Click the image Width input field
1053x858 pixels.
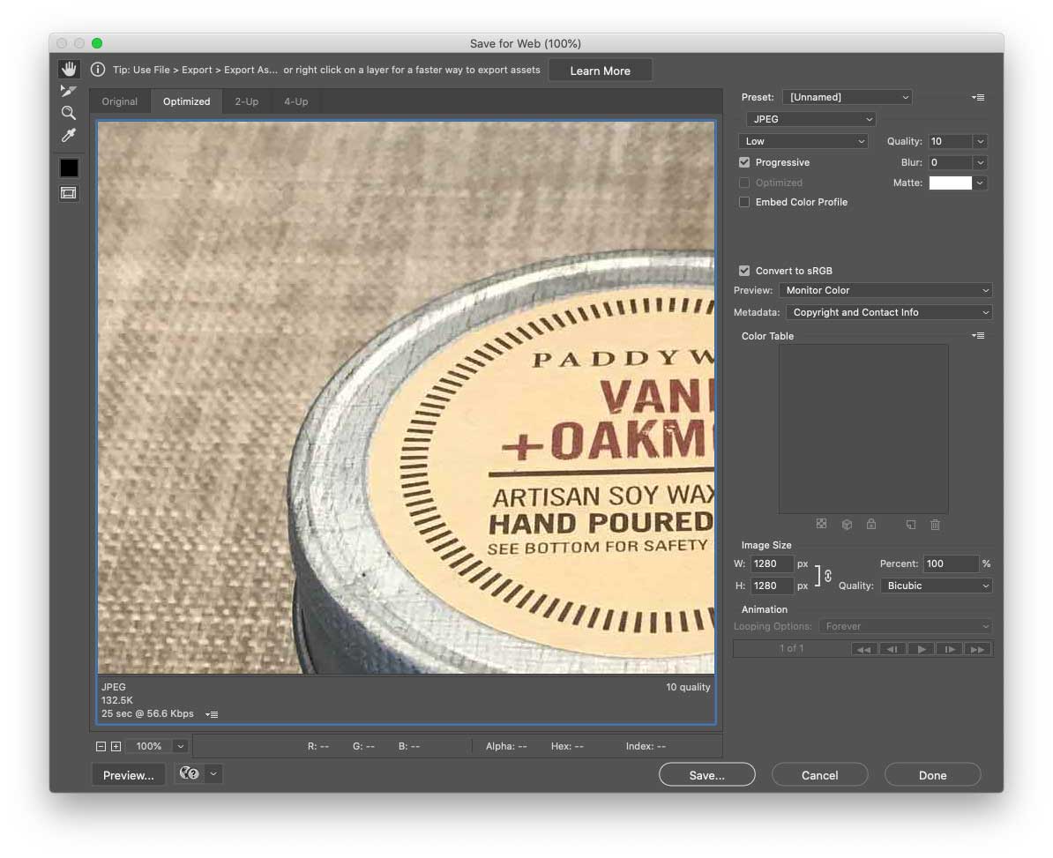pyautogui.click(x=772, y=564)
